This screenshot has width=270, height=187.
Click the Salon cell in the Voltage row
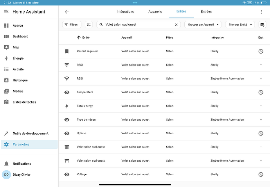[169, 174]
